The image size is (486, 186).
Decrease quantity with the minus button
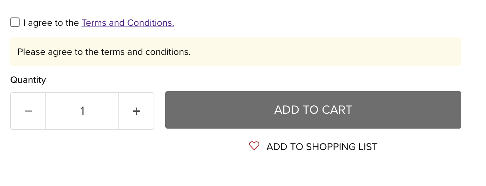(x=28, y=111)
